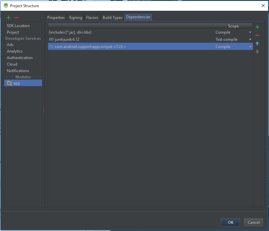This screenshot has height=231, width=269.
Task: Select Project in the sidebar
Action: [x=13, y=32]
